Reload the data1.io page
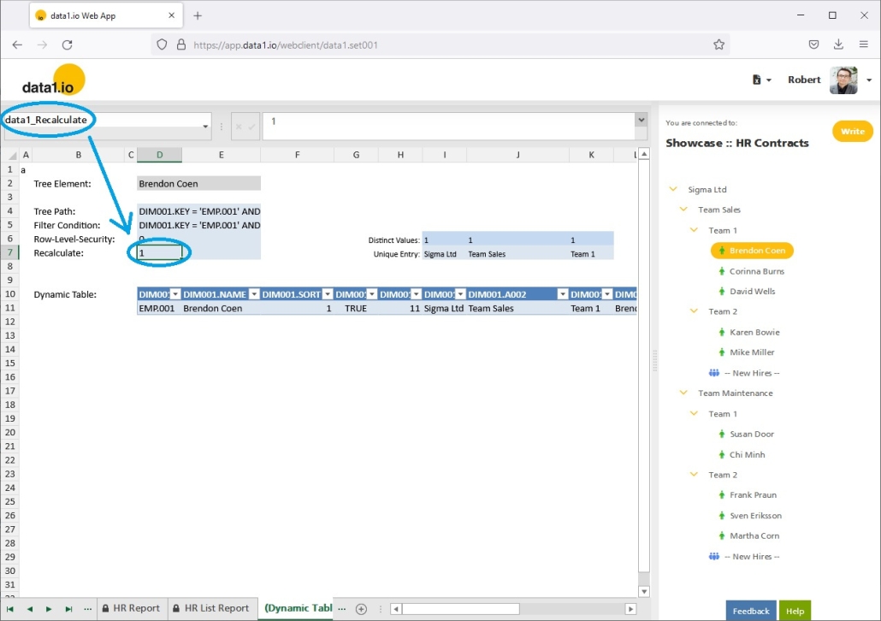This screenshot has width=881, height=621. (68, 45)
